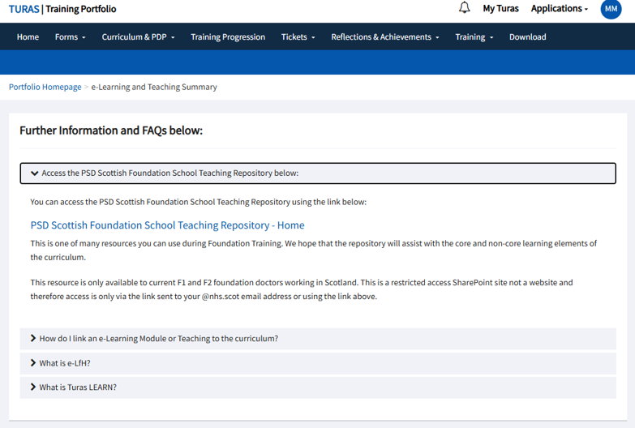
Task: Open Reflections & Achievements menu
Action: click(385, 36)
